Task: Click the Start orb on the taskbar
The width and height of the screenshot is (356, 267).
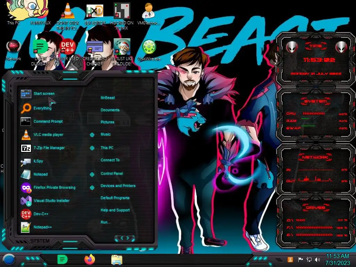Action: tap(9, 260)
